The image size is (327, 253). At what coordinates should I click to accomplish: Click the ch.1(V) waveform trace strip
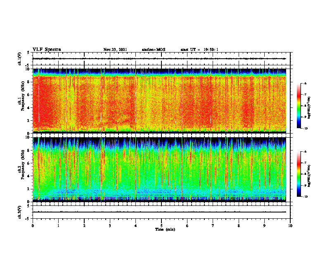pyautogui.click(x=161, y=59)
